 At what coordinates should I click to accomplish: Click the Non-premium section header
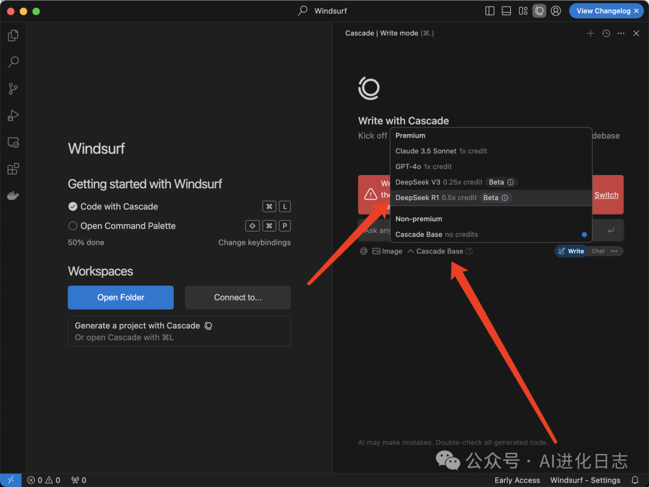click(x=419, y=219)
